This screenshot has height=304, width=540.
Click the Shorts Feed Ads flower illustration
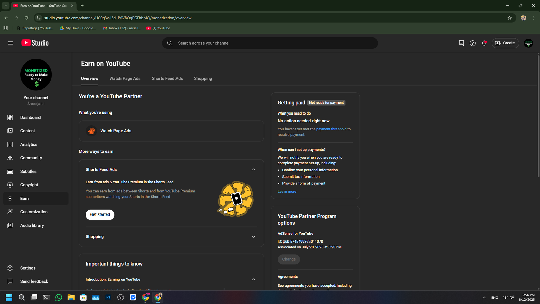point(235,199)
